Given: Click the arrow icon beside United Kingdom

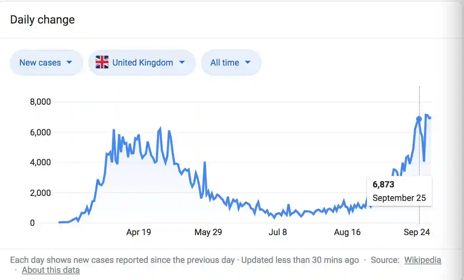Looking at the screenshot, I should (182, 62).
